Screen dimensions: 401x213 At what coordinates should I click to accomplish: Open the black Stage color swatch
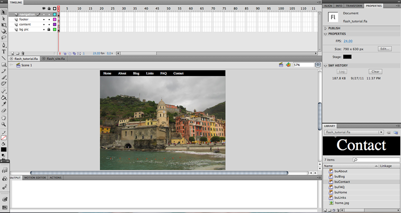click(347, 57)
